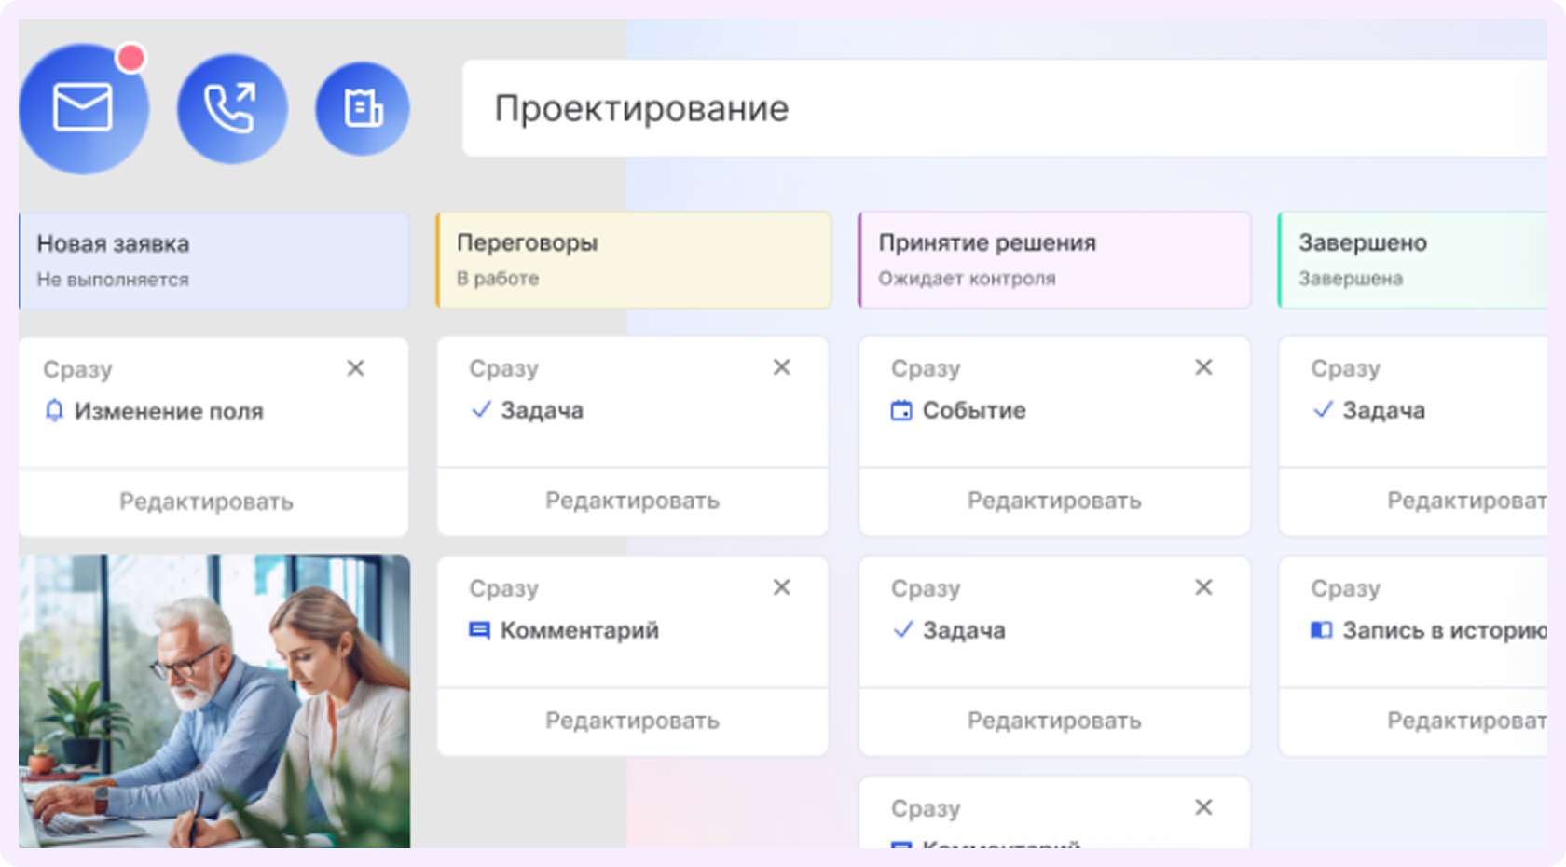The height and width of the screenshot is (867, 1566).
Task: Click the Ожидает контроля status text
Action: pos(967,279)
